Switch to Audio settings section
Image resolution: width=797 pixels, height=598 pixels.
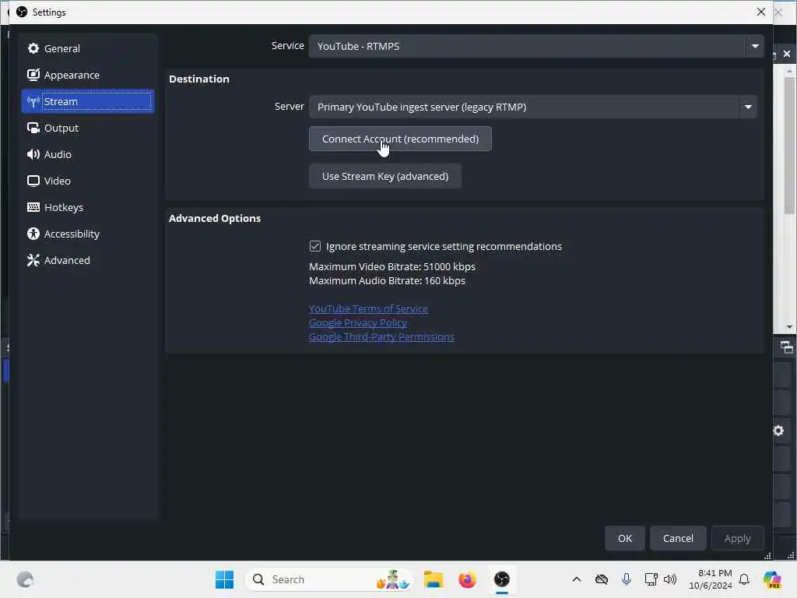click(x=87, y=154)
